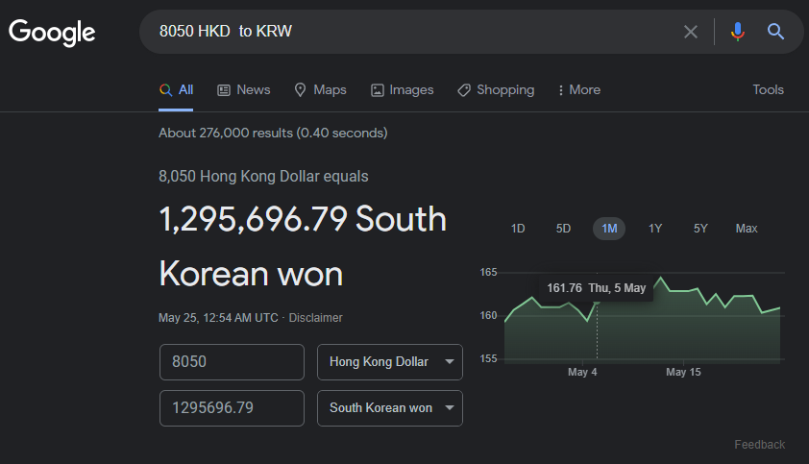This screenshot has width=809, height=464.
Task: Open the News search tab
Action: pyautogui.click(x=243, y=89)
